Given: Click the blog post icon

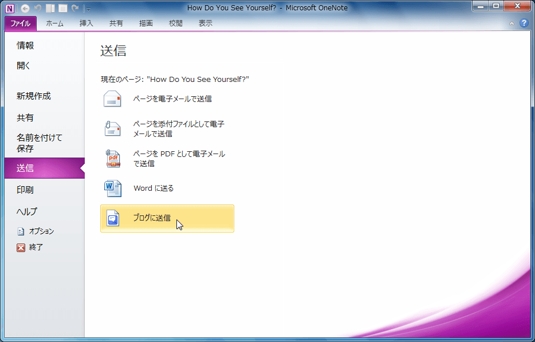Looking at the screenshot, I should coord(113,218).
